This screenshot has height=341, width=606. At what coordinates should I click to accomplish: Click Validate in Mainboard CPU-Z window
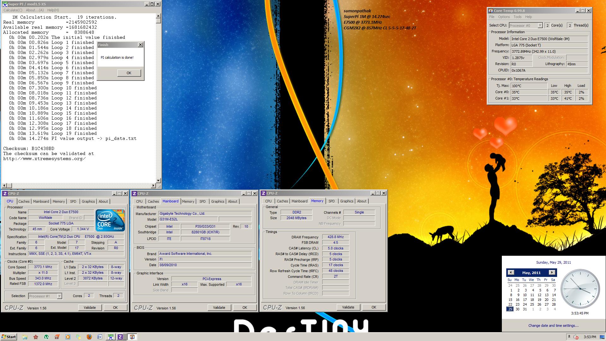coord(219,308)
